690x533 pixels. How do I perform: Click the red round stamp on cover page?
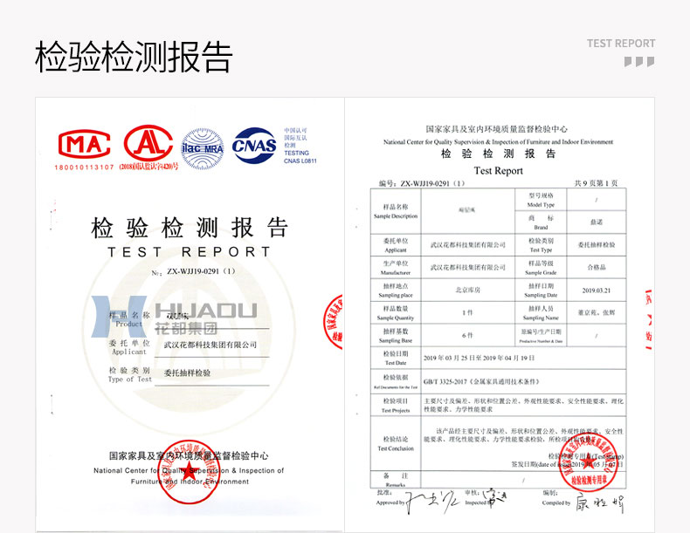(190, 471)
